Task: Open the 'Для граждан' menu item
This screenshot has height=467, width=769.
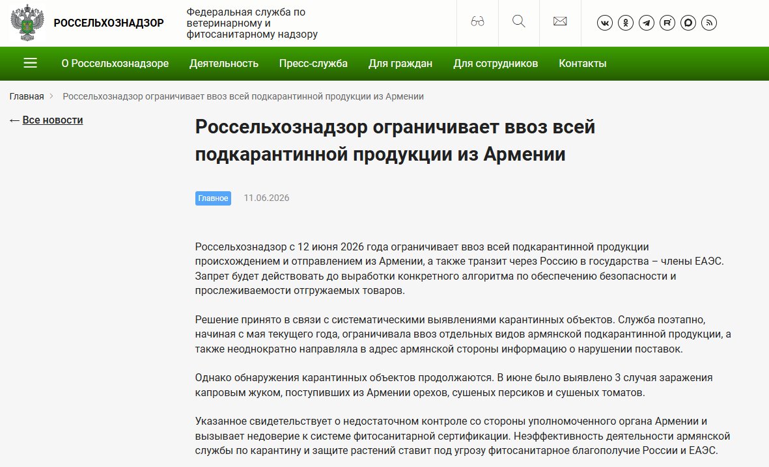Action: [x=400, y=63]
